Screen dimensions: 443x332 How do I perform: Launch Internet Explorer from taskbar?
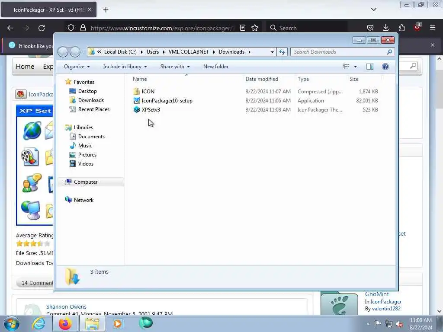(x=39, y=323)
